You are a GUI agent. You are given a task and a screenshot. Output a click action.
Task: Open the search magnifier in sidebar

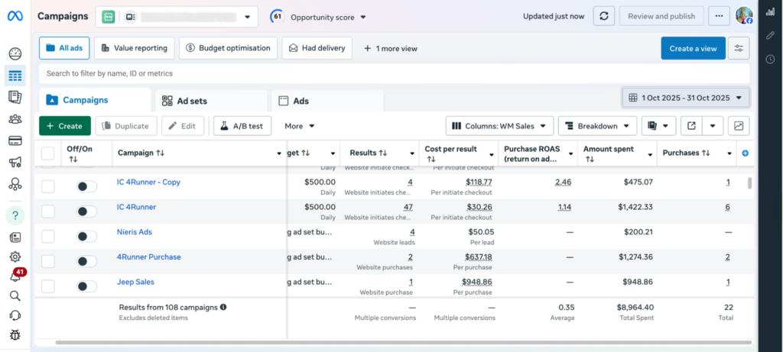click(15, 295)
